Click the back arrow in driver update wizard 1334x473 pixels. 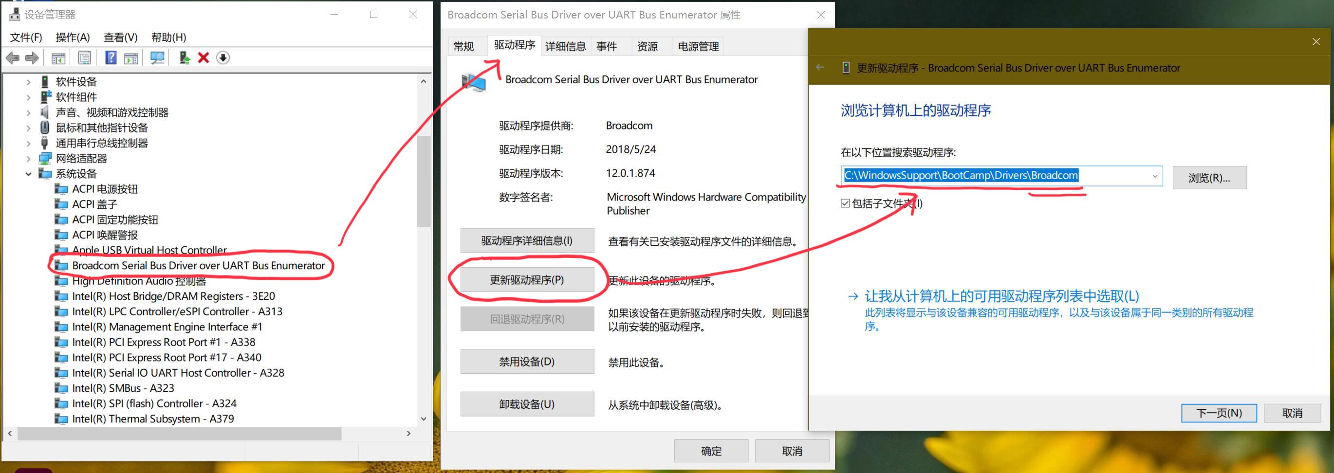coord(820,68)
